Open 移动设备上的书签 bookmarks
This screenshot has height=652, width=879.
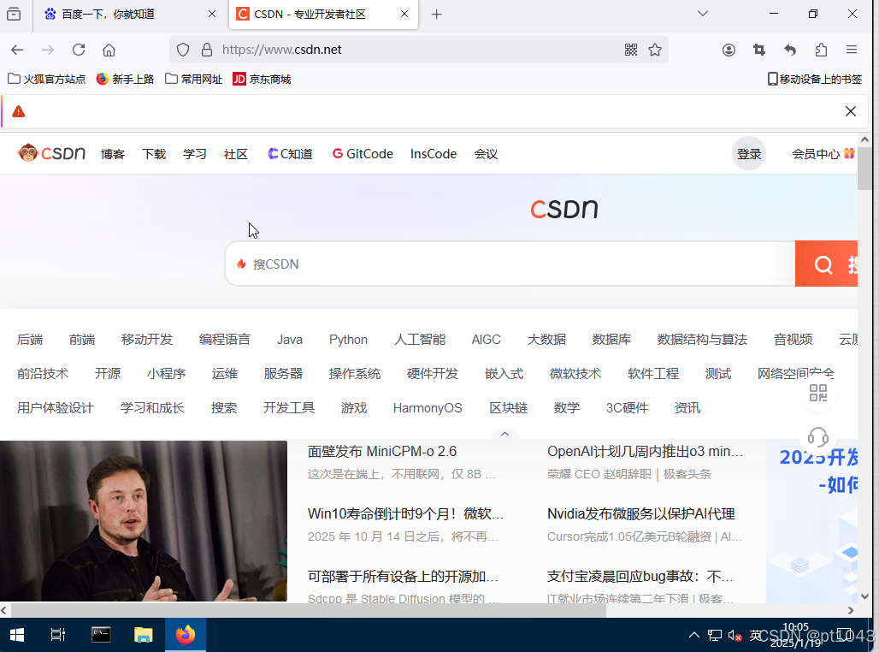click(x=815, y=79)
